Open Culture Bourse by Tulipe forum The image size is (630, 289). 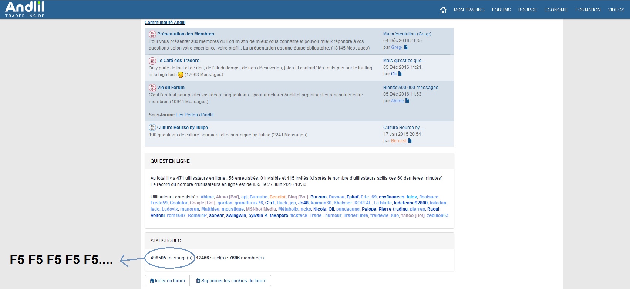pyautogui.click(x=182, y=127)
